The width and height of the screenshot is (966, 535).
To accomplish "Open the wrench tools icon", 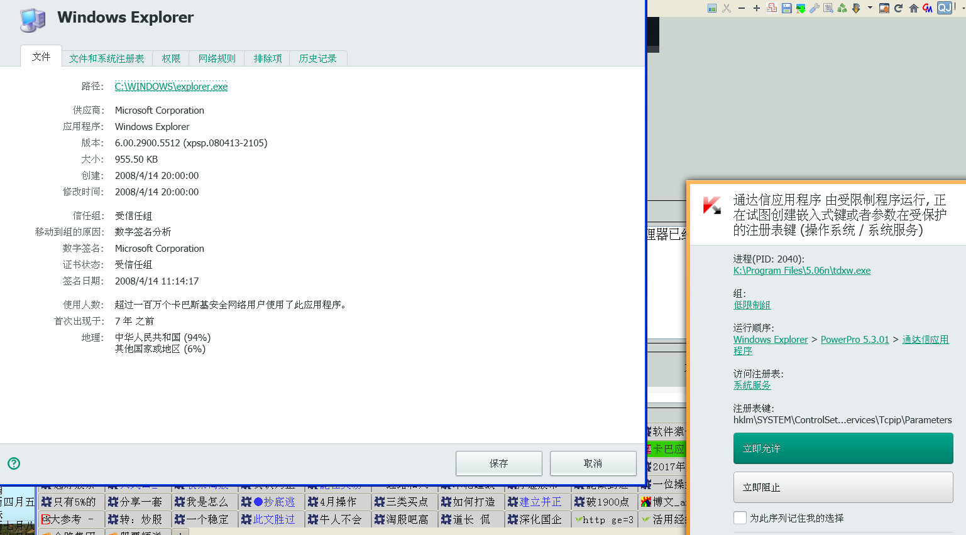I will [815, 8].
